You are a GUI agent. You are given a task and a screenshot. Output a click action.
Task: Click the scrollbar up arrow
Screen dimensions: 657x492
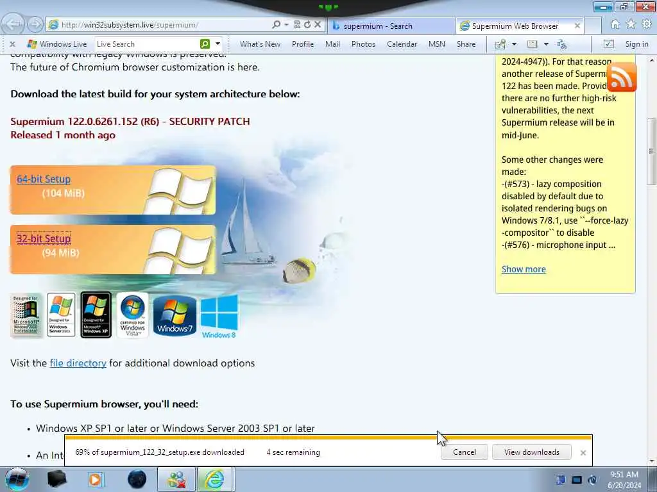[651, 60]
